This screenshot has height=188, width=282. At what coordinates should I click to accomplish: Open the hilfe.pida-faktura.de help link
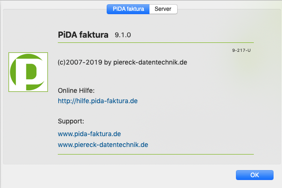tap(98, 101)
